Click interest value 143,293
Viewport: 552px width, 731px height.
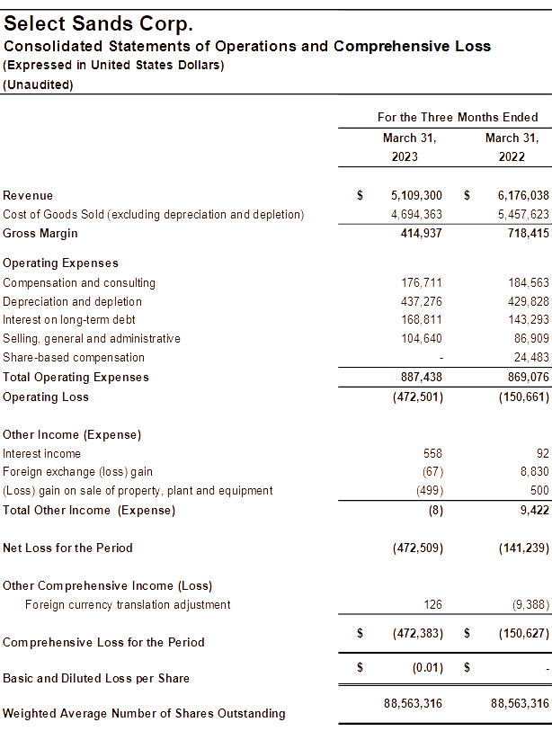[x=529, y=320]
